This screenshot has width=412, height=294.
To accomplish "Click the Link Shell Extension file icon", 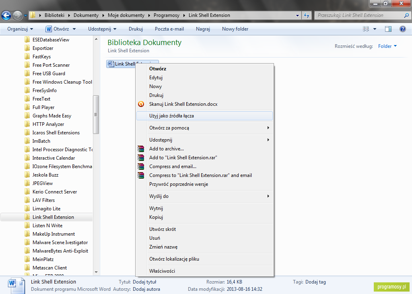I will 111,64.
